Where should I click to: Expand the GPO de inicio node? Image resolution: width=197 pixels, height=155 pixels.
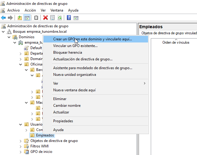tap(21, 152)
